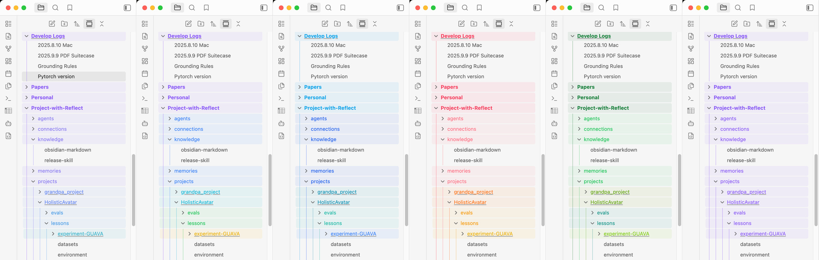The image size is (819, 260).
Task: Toggle the sidebar button in the blue third window
Action: [400, 8]
